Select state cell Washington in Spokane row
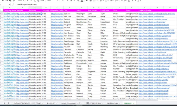177x106 pixels. (x=82, y=14)
